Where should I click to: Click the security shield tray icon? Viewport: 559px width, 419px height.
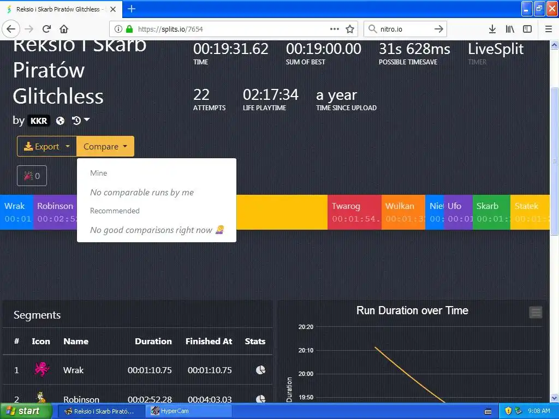(508, 411)
